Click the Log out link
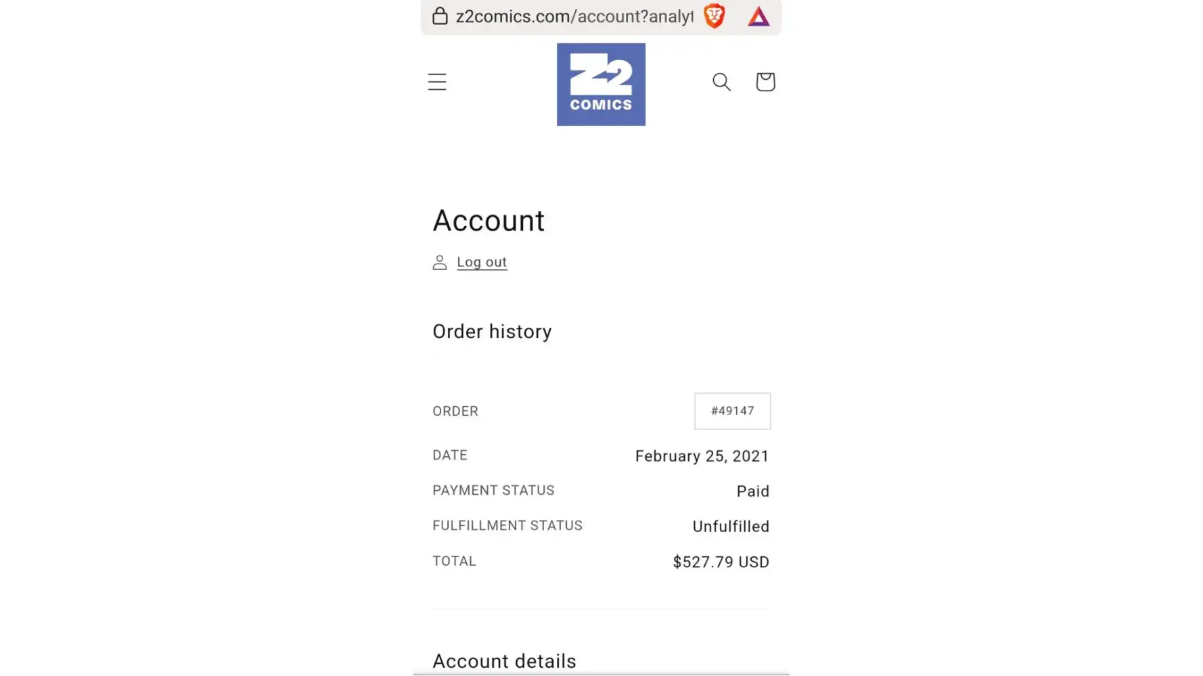 click(482, 262)
